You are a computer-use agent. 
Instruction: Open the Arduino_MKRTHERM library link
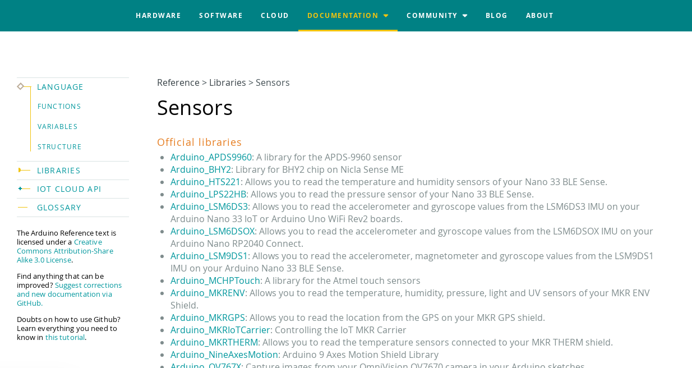[214, 342]
